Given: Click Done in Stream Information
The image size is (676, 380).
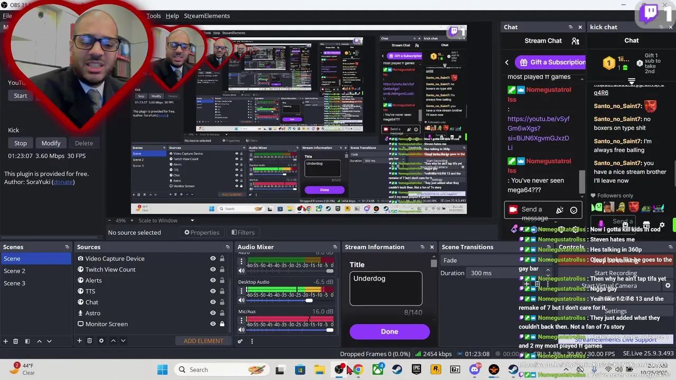Looking at the screenshot, I should [x=390, y=331].
